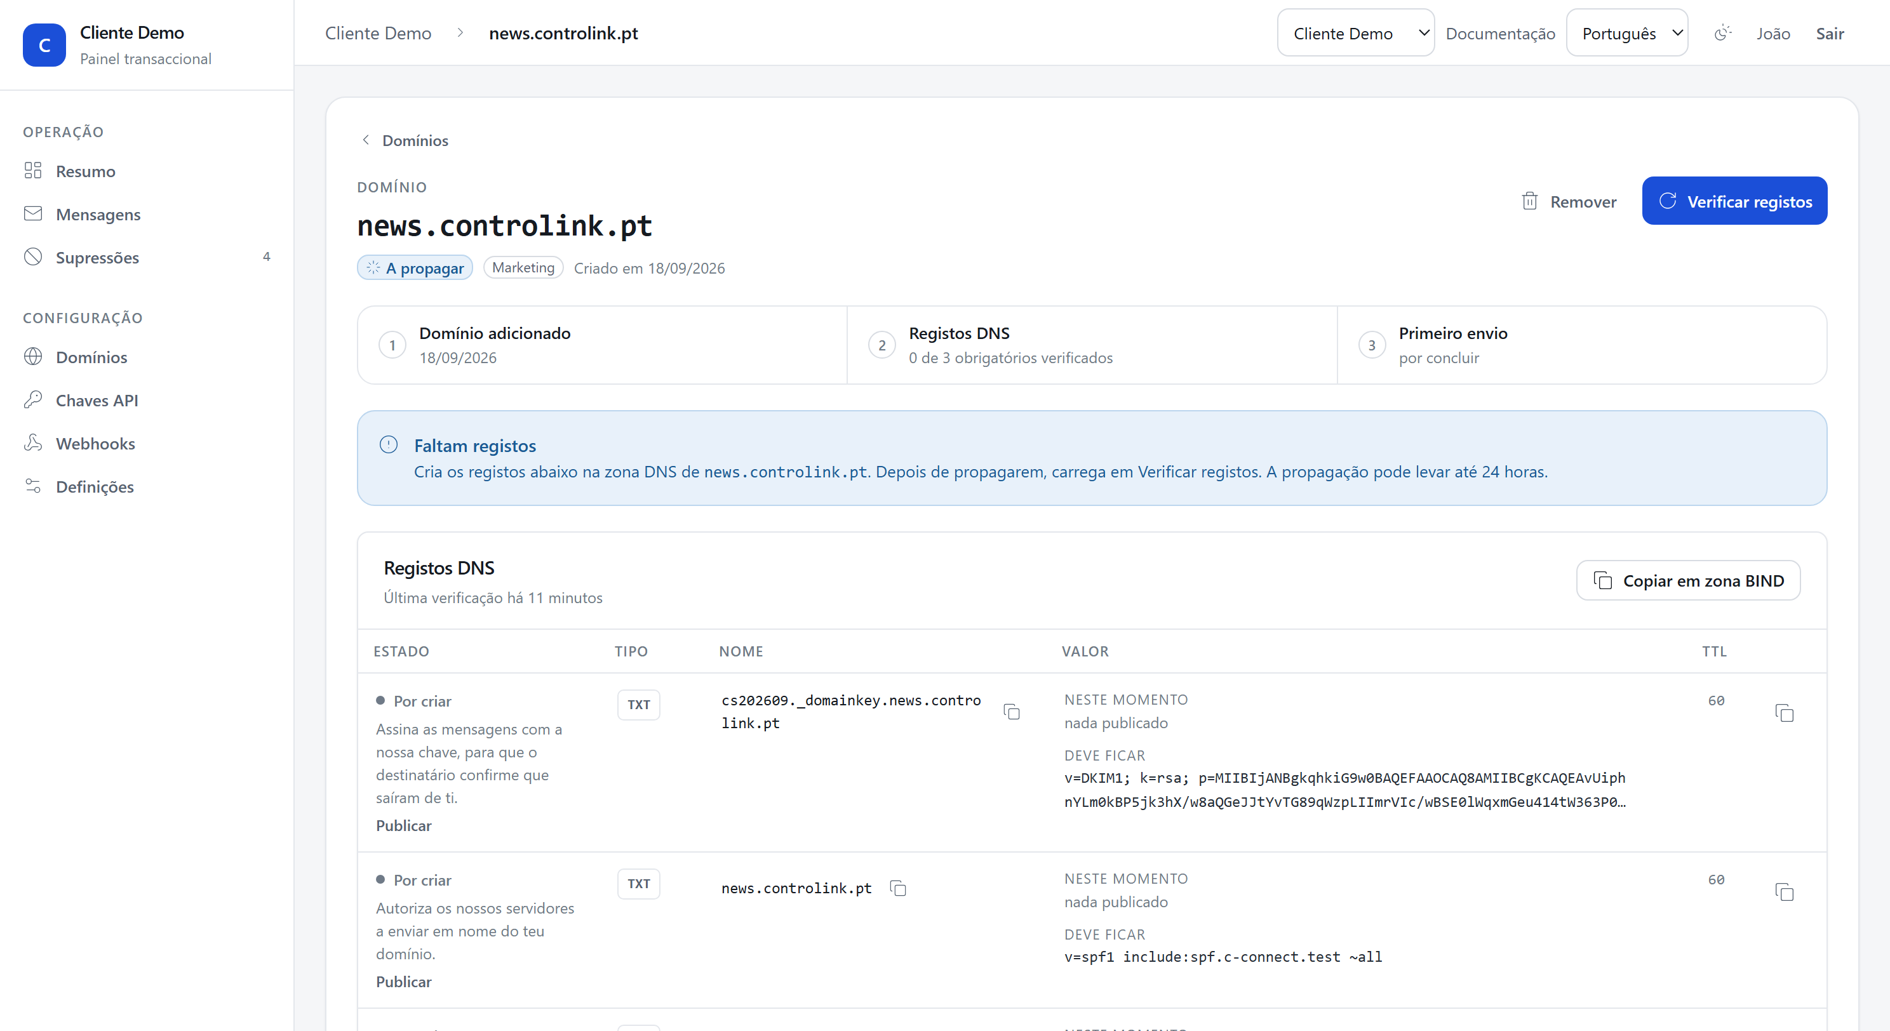The image size is (1890, 1031).
Task: Click the Webhooks icon
Action: [33, 443]
